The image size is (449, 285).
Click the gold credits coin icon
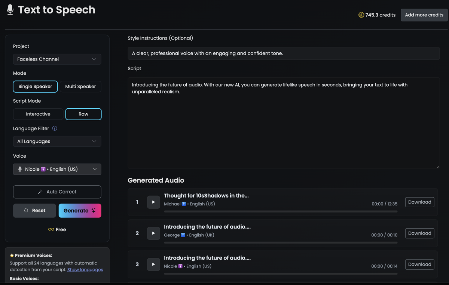[361, 15]
